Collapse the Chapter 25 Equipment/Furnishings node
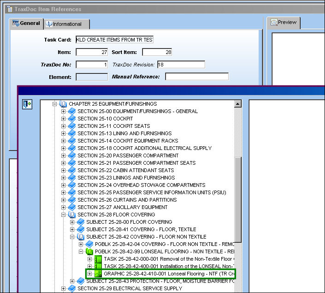The width and height of the screenshot is (325, 293). pos(54,104)
